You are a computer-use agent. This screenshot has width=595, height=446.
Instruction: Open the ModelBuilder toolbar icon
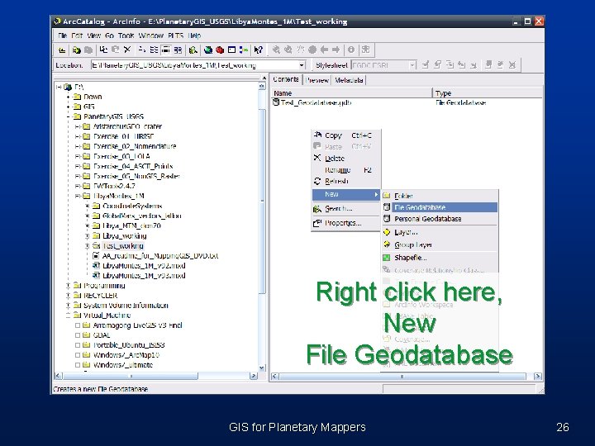pos(244,50)
